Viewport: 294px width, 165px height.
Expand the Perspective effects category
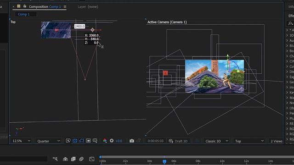[x=287, y=113]
